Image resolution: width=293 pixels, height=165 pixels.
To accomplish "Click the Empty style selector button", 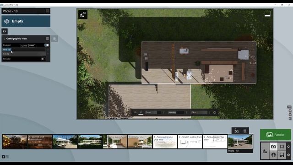I will [x=26, y=21].
